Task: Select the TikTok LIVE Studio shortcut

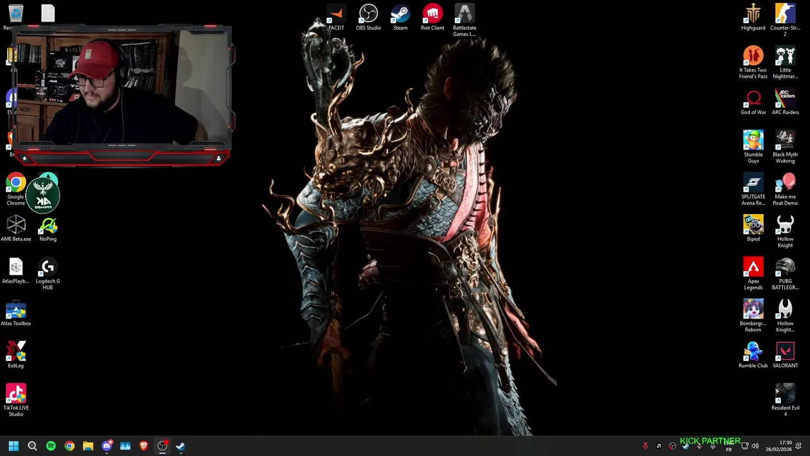Action: click(x=16, y=400)
